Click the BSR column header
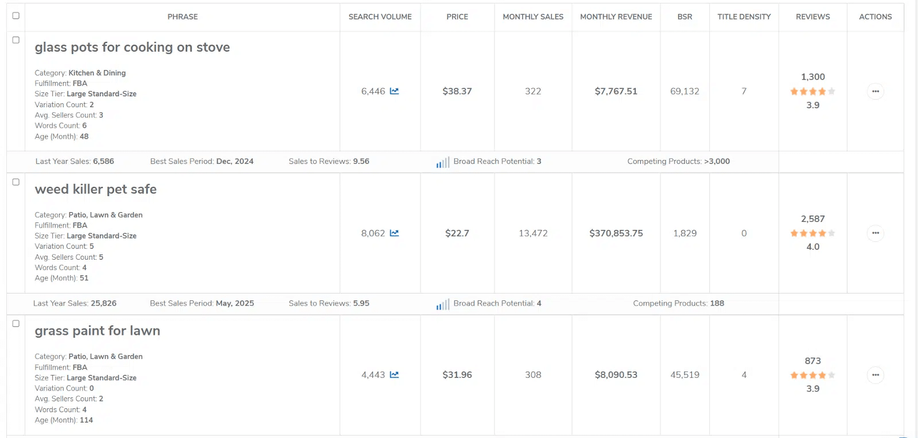The height and width of the screenshot is (438, 918). pyautogui.click(x=684, y=17)
